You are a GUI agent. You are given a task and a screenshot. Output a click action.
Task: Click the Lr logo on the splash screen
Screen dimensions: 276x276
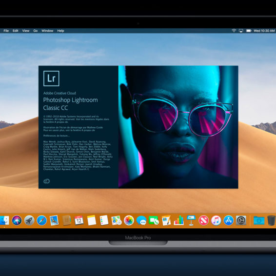[51, 79]
